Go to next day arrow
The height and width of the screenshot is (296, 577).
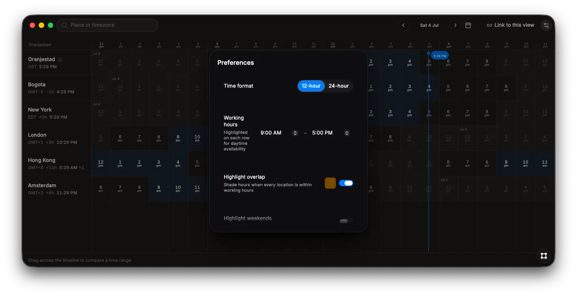(x=455, y=25)
